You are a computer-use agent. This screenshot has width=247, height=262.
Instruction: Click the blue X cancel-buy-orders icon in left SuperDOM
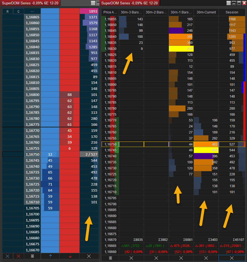[7, 256]
